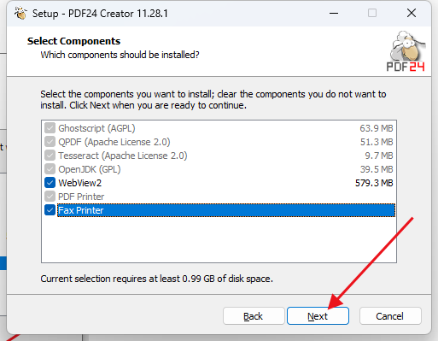Minimize the setup window
The image size is (438, 341).
(x=334, y=13)
